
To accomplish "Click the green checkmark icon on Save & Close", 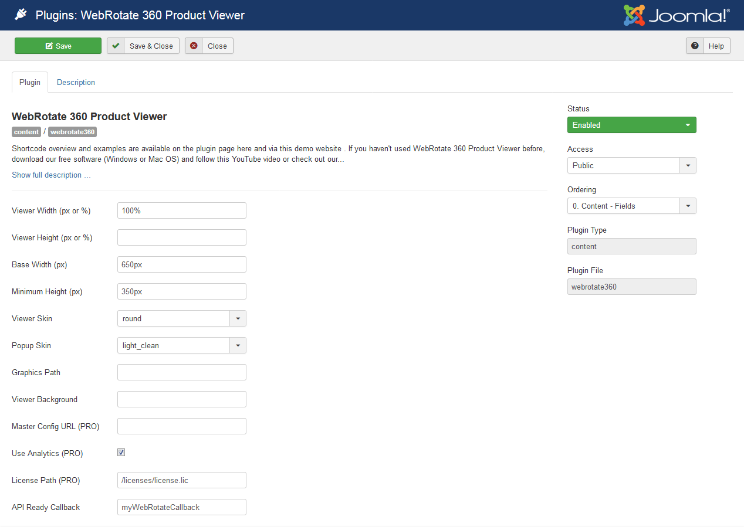I will pos(116,46).
